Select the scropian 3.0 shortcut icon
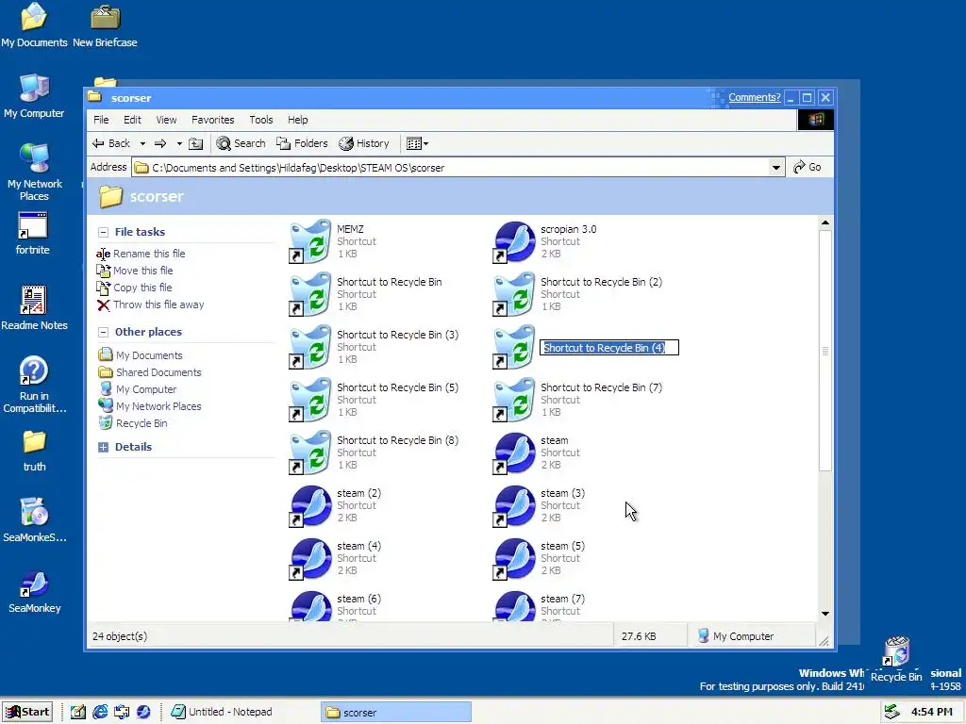966x724 pixels. click(x=514, y=241)
